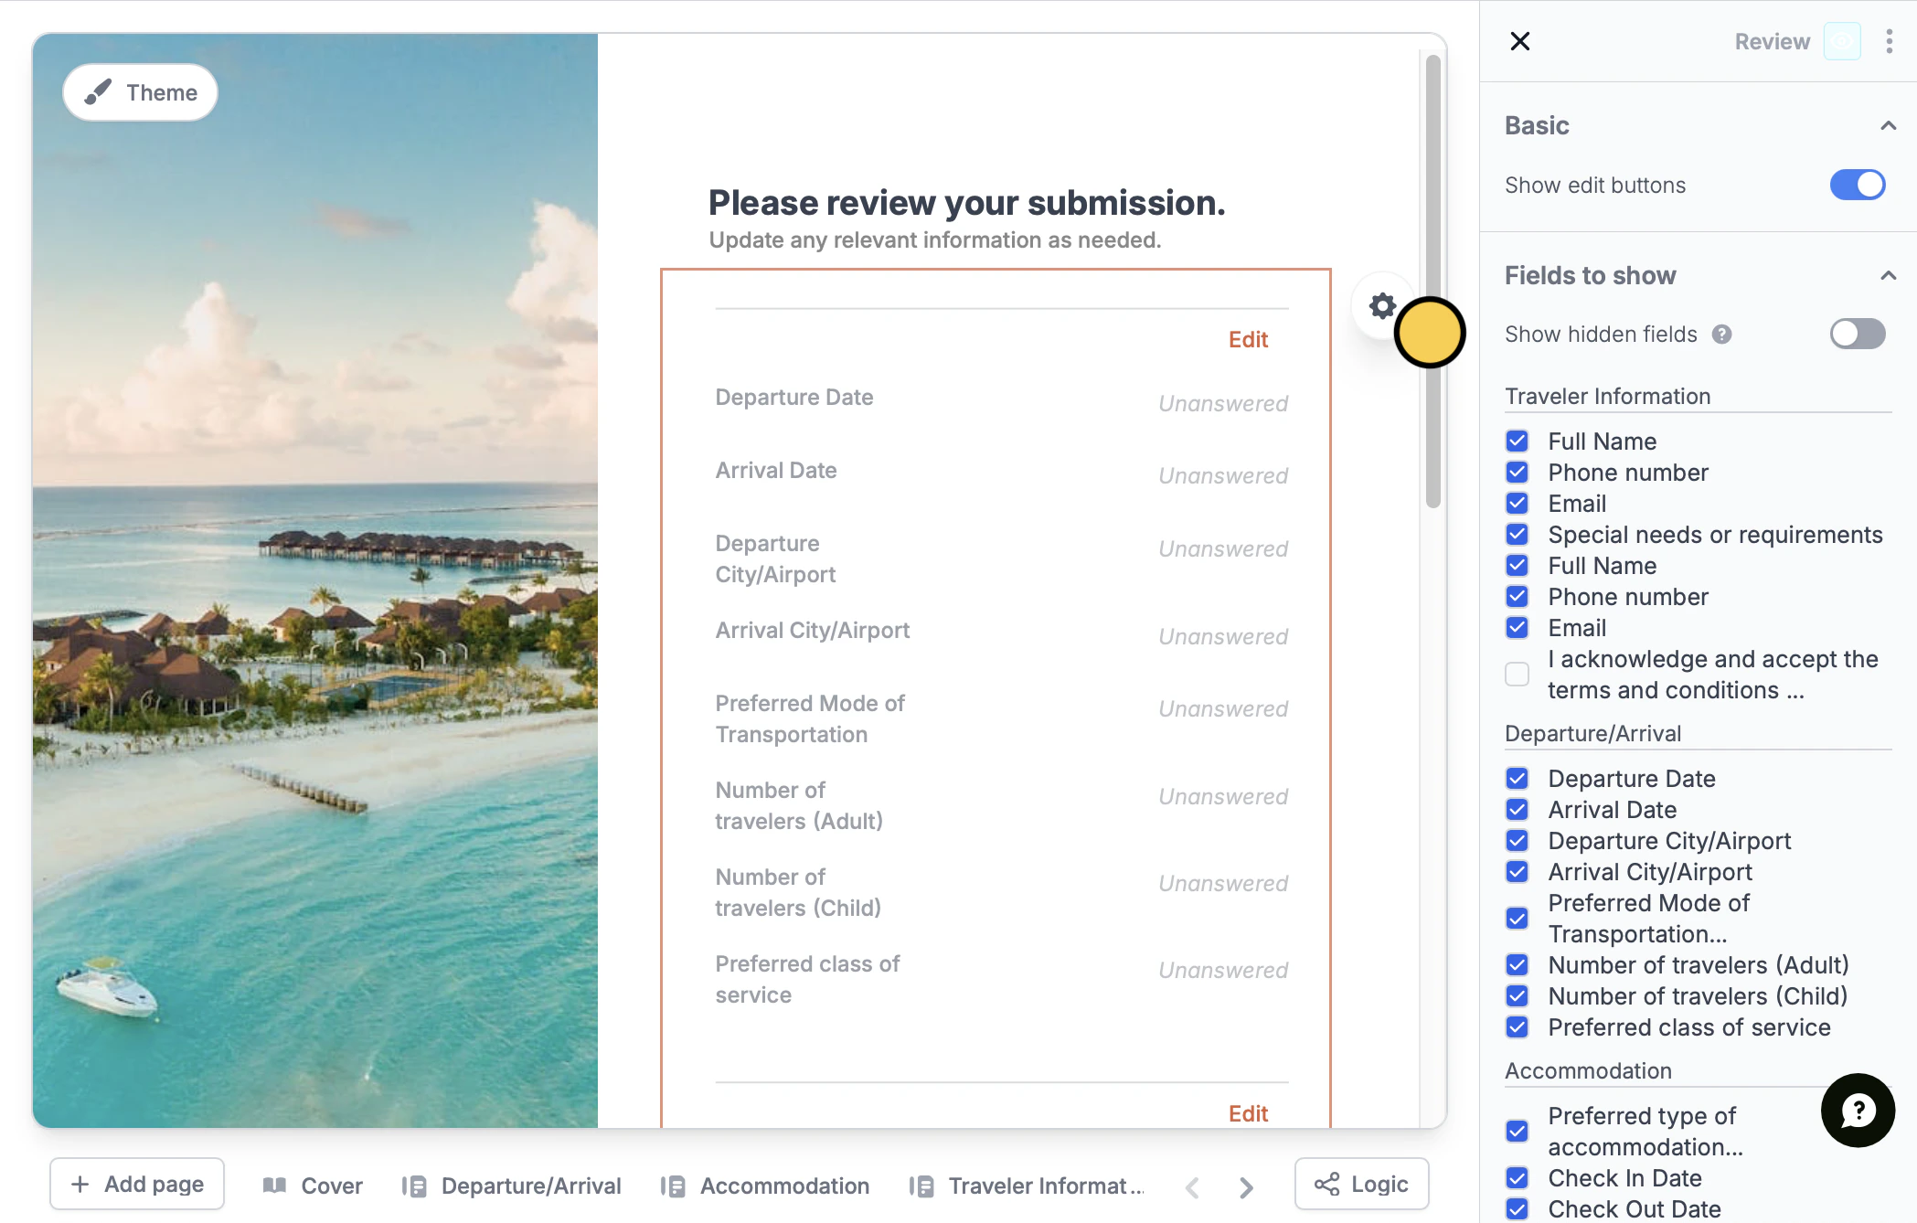Open the Accommodation page tab
The image size is (1917, 1223).
click(766, 1186)
